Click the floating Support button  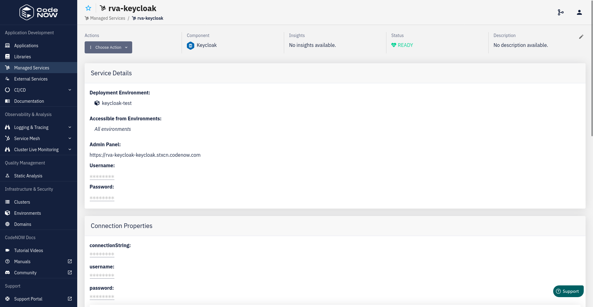[568, 291]
